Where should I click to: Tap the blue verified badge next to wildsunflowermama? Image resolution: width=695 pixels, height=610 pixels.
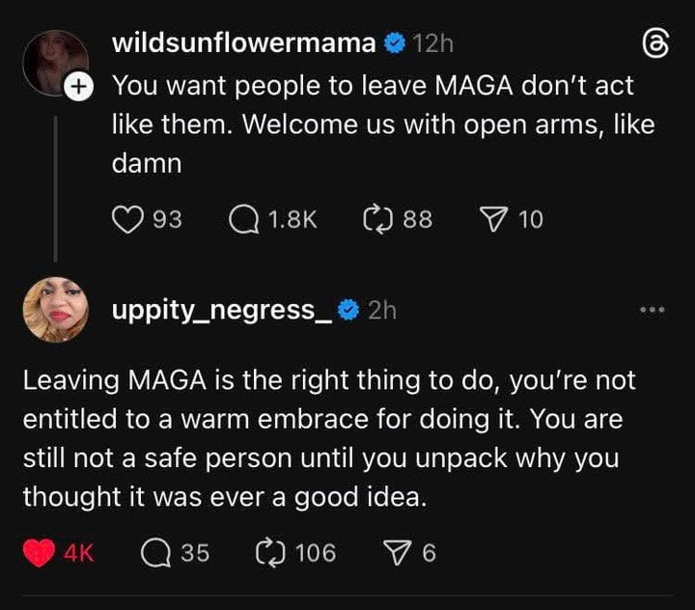394,42
